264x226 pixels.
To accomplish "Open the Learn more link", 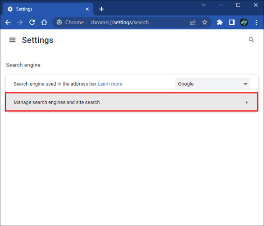I will pos(110,84).
